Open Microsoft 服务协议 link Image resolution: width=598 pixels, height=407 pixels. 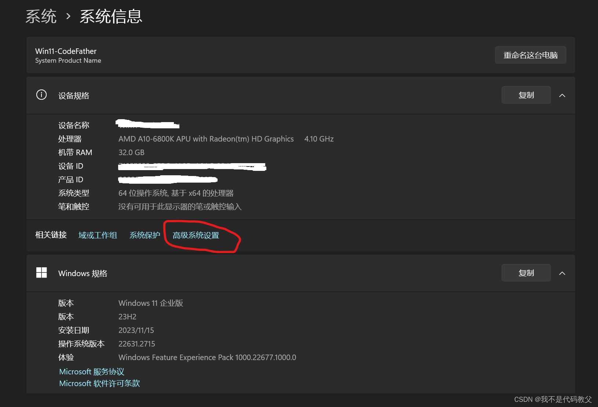tap(92, 372)
